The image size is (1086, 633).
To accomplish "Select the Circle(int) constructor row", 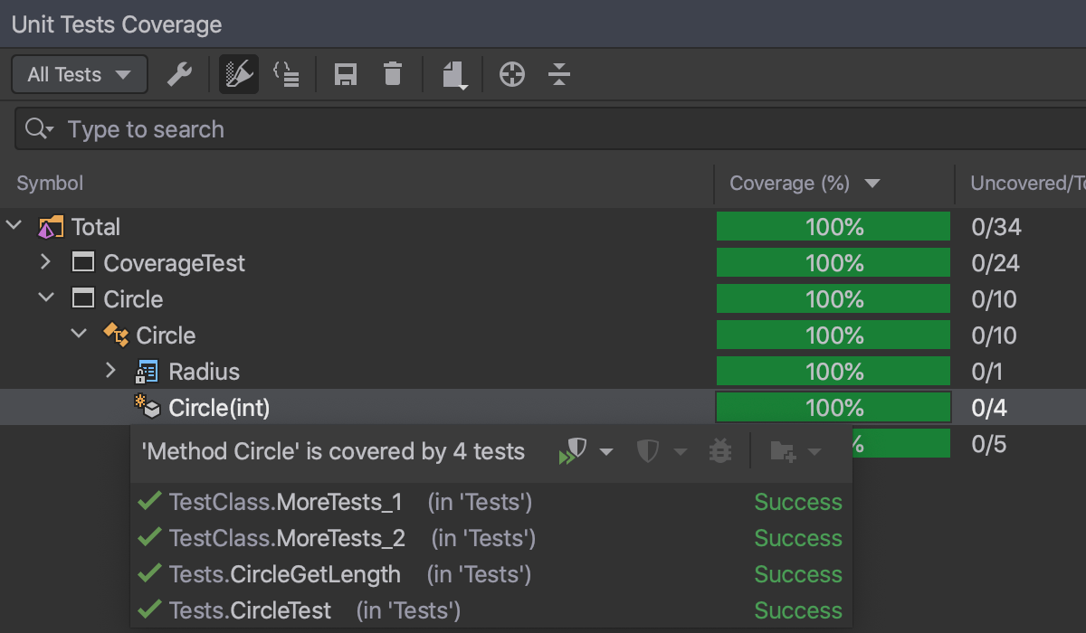I will pos(219,408).
